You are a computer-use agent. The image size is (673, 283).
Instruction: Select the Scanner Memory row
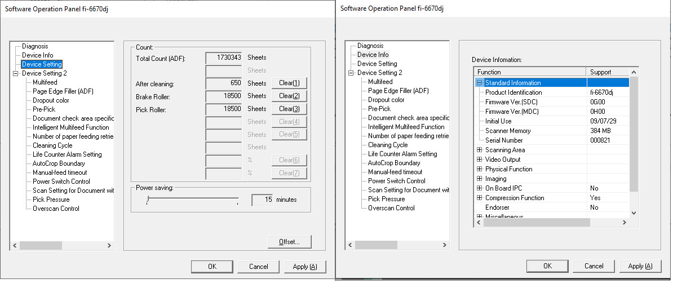point(552,131)
